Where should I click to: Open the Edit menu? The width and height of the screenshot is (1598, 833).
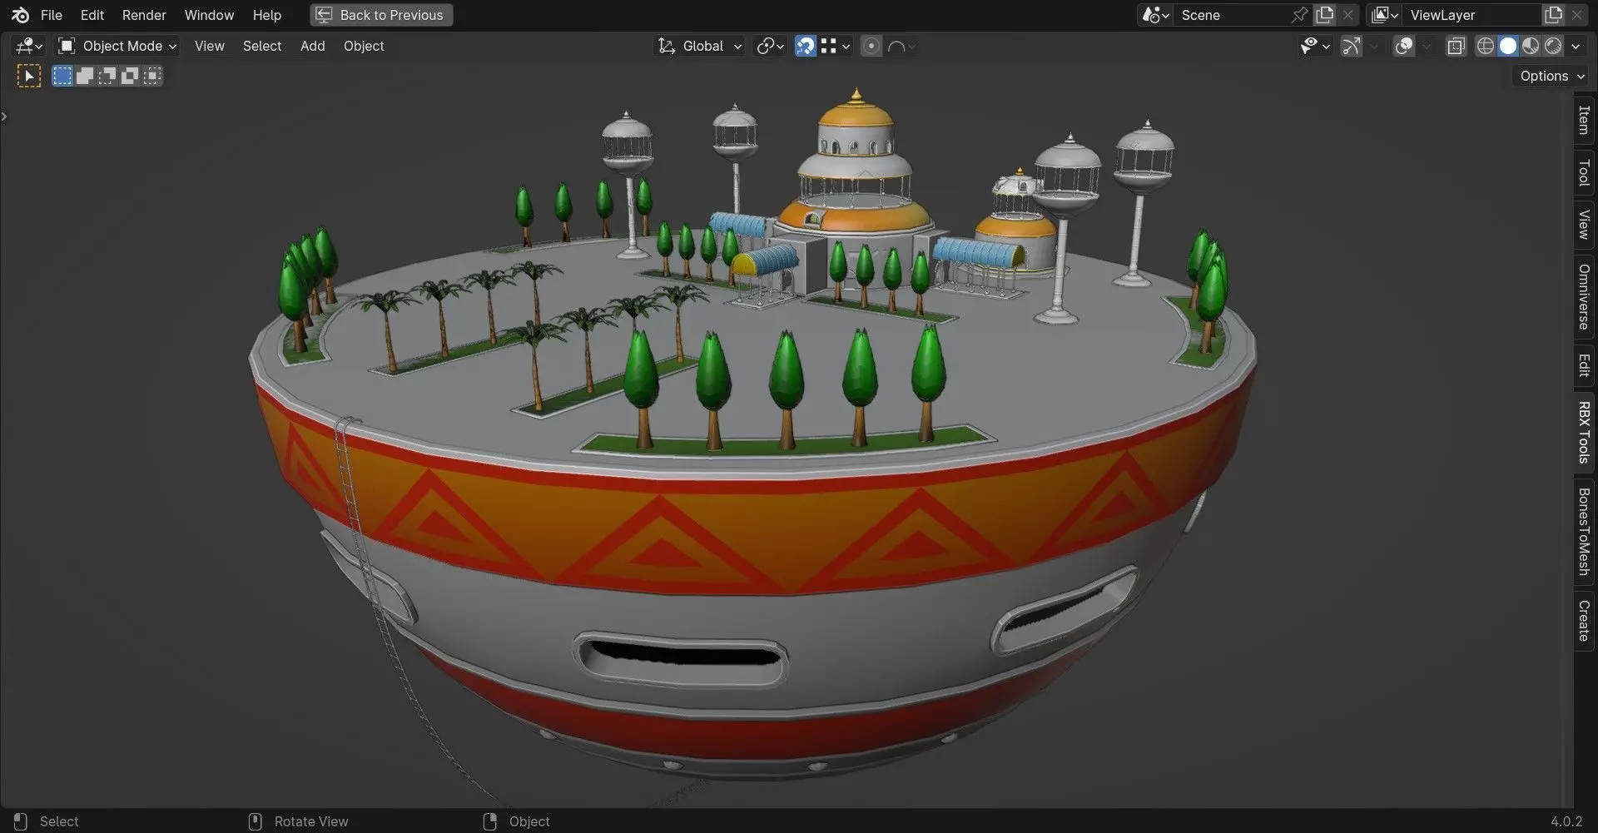(92, 15)
